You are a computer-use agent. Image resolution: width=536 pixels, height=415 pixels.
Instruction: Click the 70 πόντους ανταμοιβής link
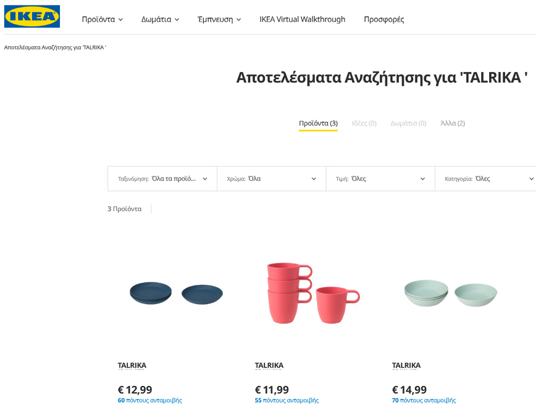tap(424, 400)
